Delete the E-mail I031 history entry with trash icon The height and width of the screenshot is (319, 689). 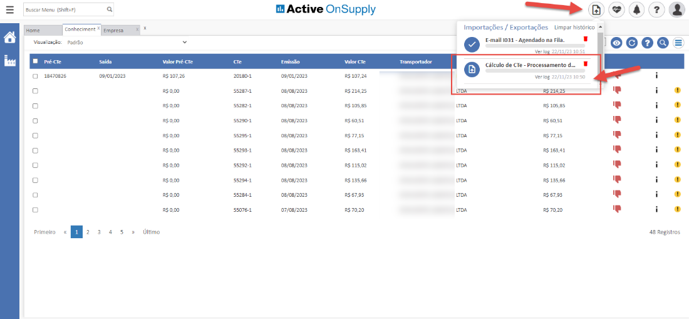point(585,39)
